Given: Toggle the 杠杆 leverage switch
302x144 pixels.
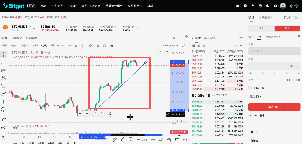Looking at the screenshot, I should [x=295, y=18].
